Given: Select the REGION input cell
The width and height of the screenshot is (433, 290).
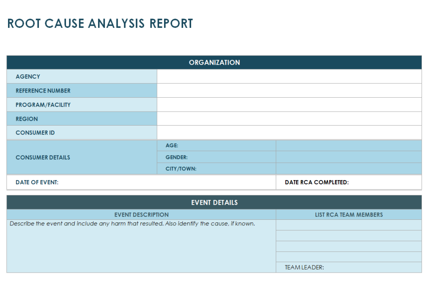Looking at the screenshot, I should point(289,119).
